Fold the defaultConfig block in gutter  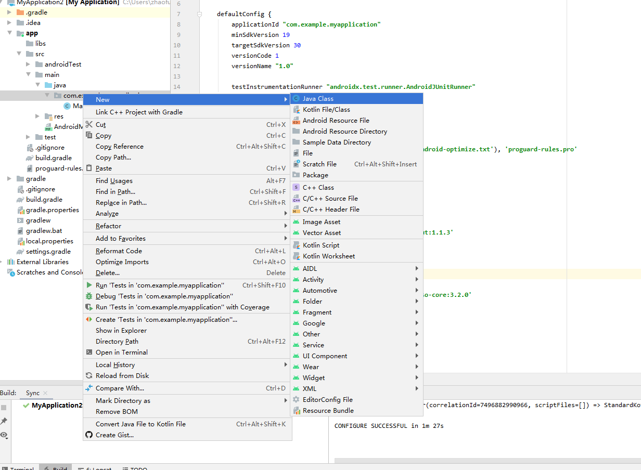(199, 14)
